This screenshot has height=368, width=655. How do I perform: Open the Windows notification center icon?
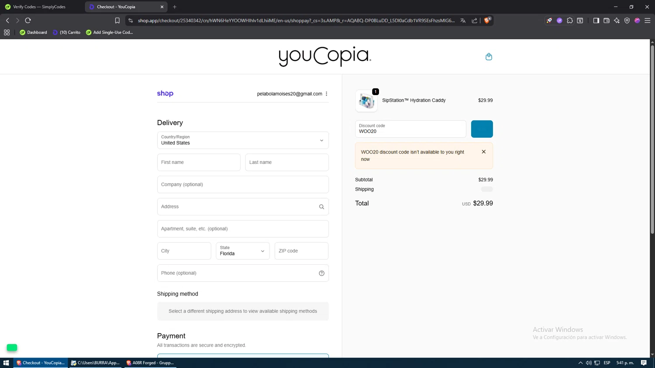click(x=644, y=363)
